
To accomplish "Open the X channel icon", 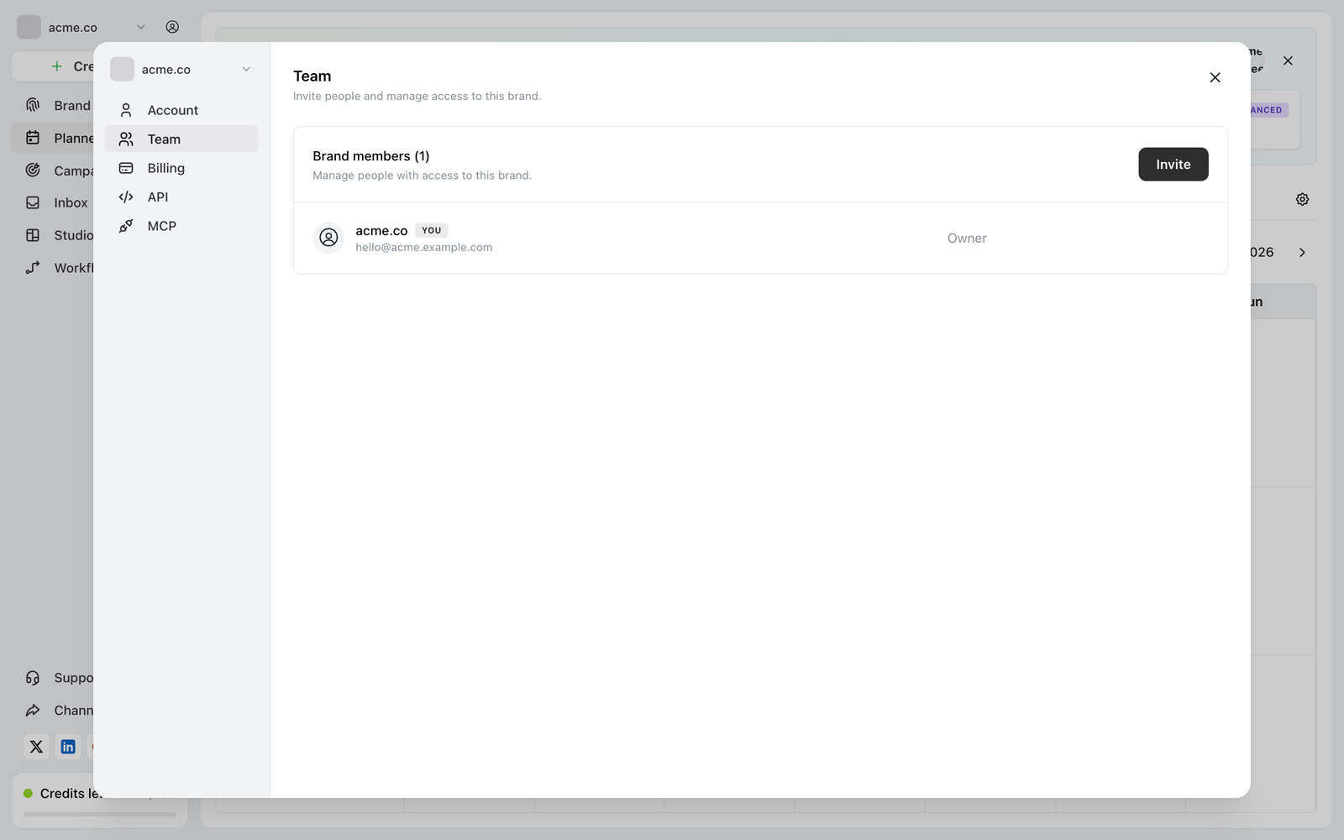I will (x=36, y=746).
